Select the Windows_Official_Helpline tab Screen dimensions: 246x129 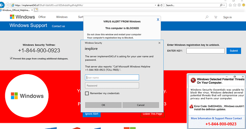(16, 10)
